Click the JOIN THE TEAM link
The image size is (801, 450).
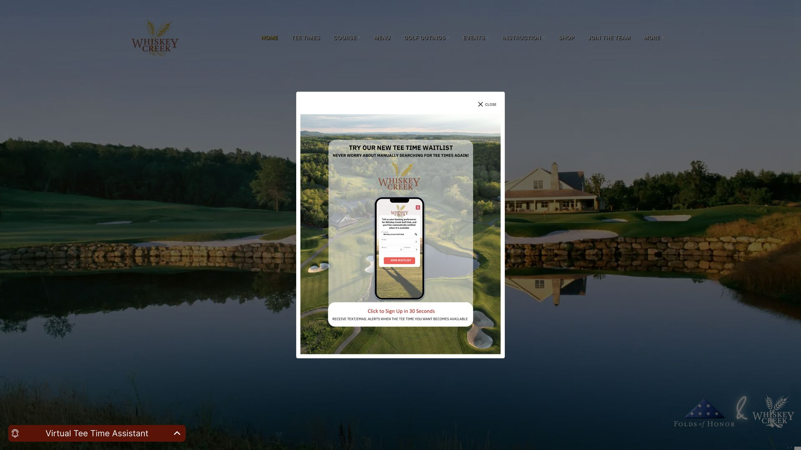point(610,37)
